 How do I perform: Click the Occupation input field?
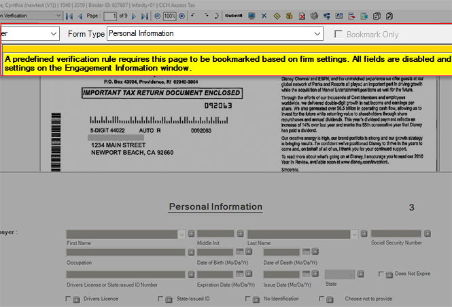(126, 252)
